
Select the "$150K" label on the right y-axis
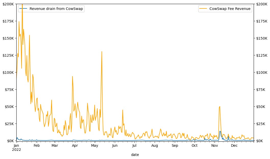261,38
